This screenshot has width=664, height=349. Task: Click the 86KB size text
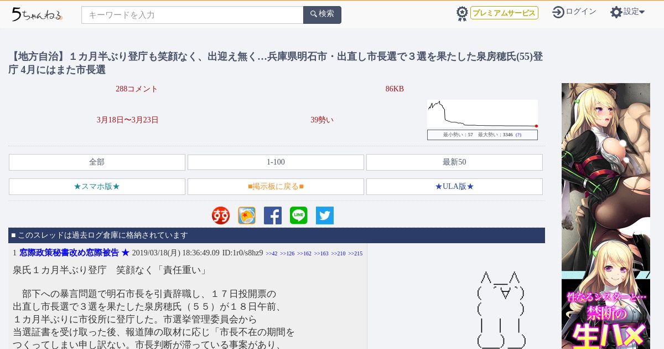coord(395,89)
